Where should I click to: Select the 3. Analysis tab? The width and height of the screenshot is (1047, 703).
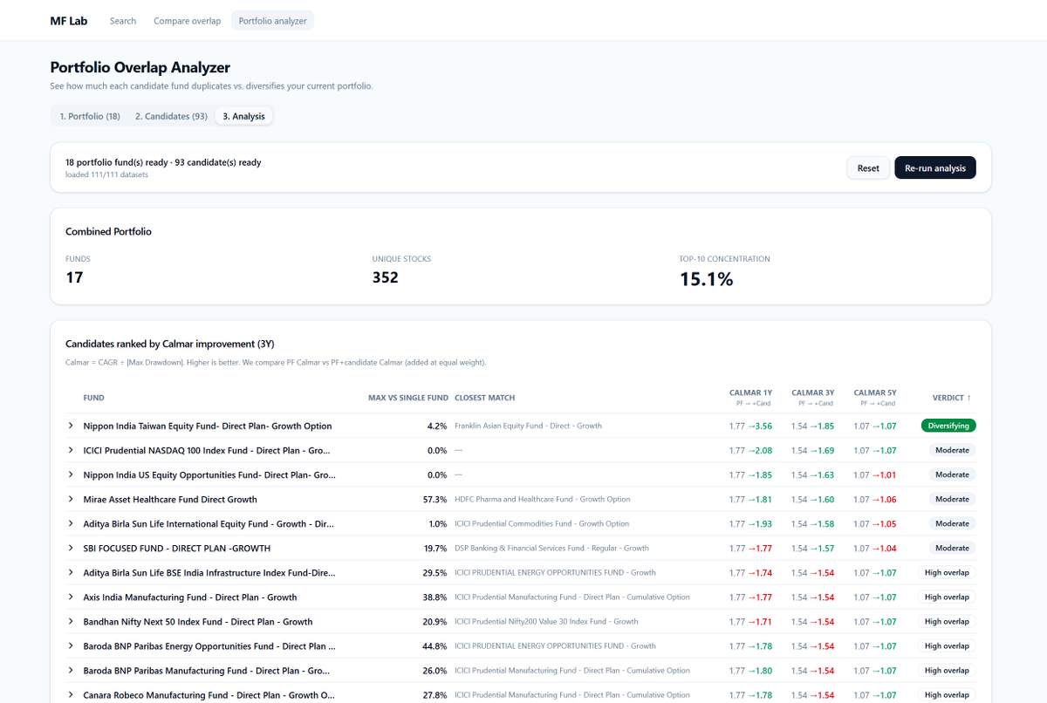coord(243,116)
